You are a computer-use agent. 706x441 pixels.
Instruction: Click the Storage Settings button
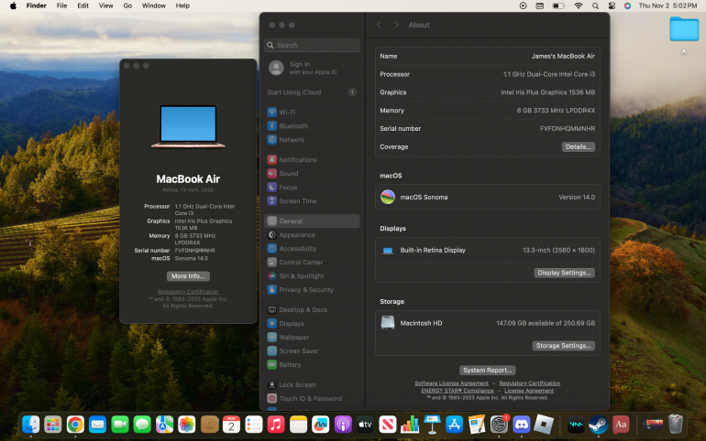[x=563, y=346]
